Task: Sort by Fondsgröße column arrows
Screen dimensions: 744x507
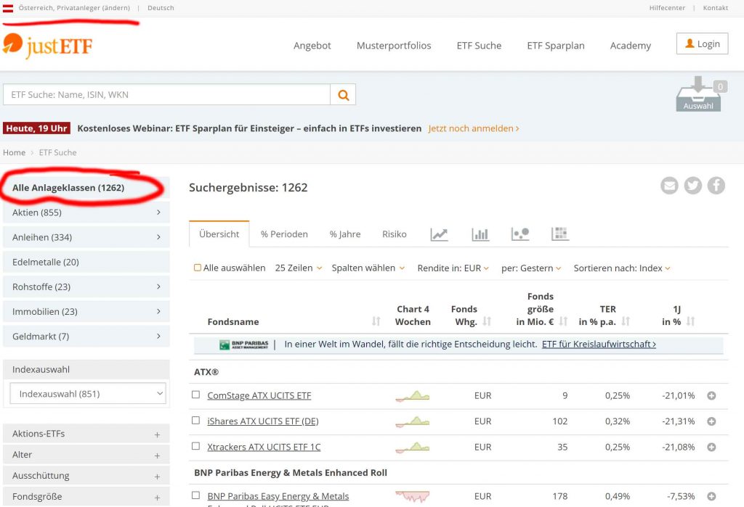Action: tap(563, 321)
